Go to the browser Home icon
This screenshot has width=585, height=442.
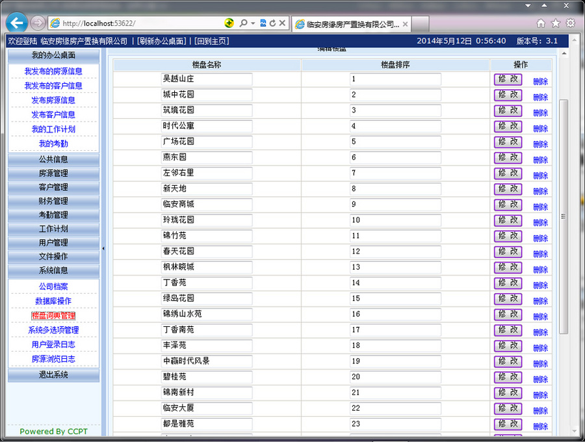[541, 23]
